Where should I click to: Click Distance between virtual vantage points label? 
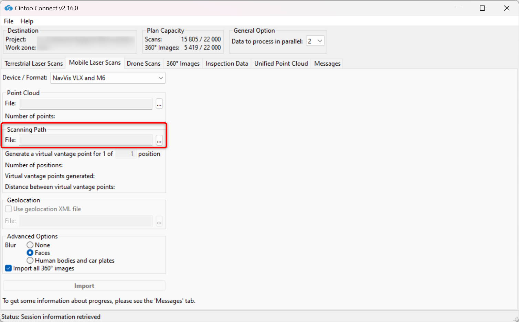pos(60,187)
